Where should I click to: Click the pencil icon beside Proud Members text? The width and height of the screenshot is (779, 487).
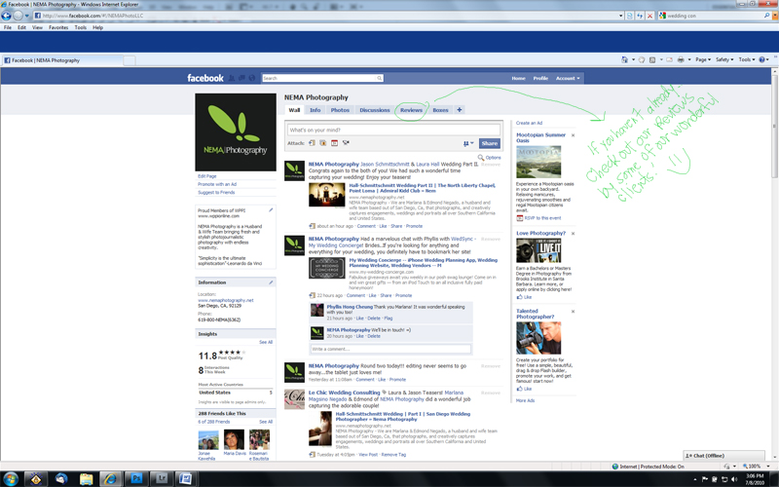tap(271, 210)
